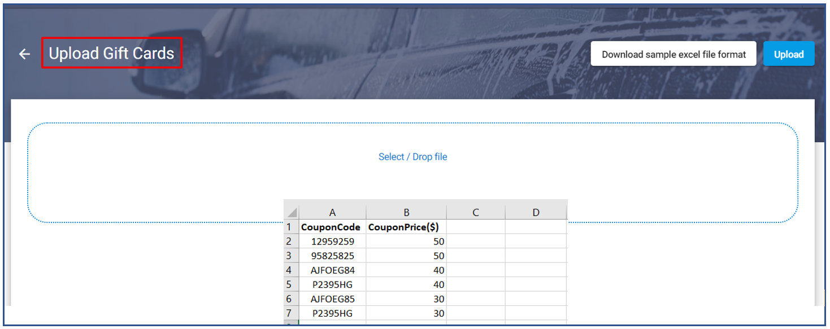Select column C header in the spreadsheet

click(475, 212)
